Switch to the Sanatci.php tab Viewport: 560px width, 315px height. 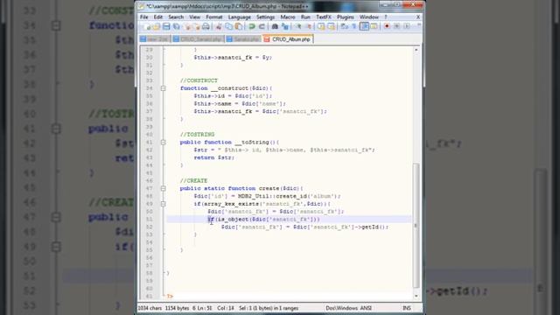(x=243, y=39)
